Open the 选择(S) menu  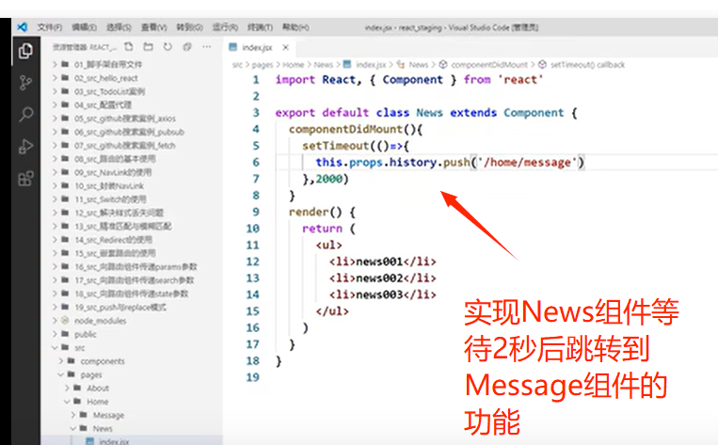[119, 27]
